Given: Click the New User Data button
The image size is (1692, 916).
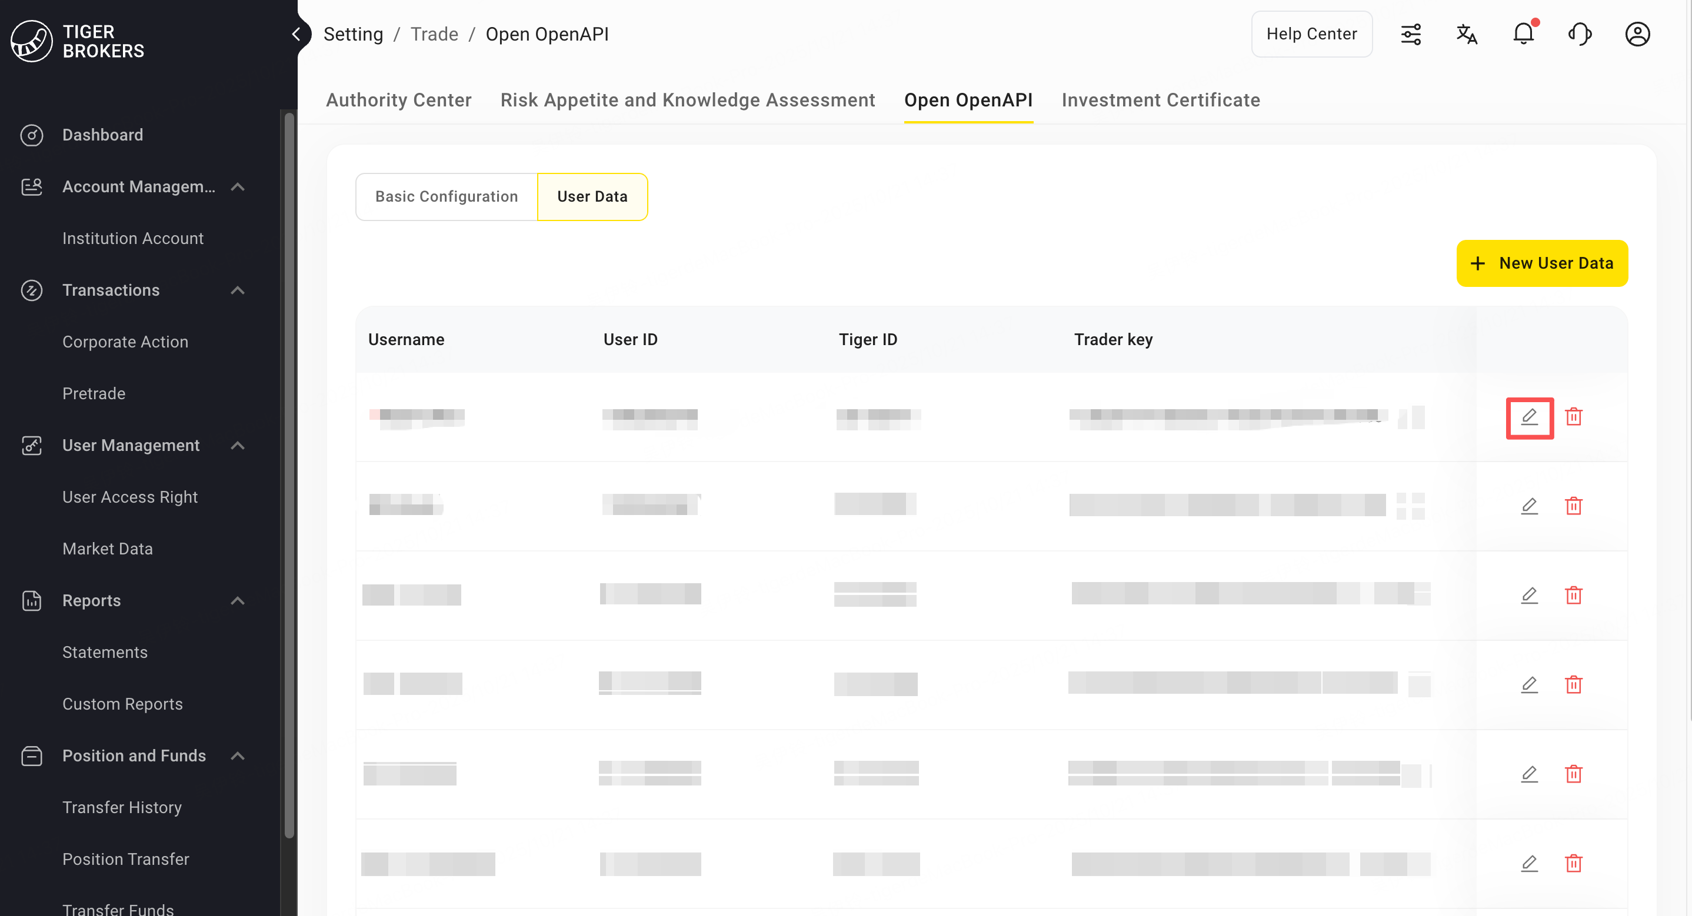Looking at the screenshot, I should click(1541, 263).
